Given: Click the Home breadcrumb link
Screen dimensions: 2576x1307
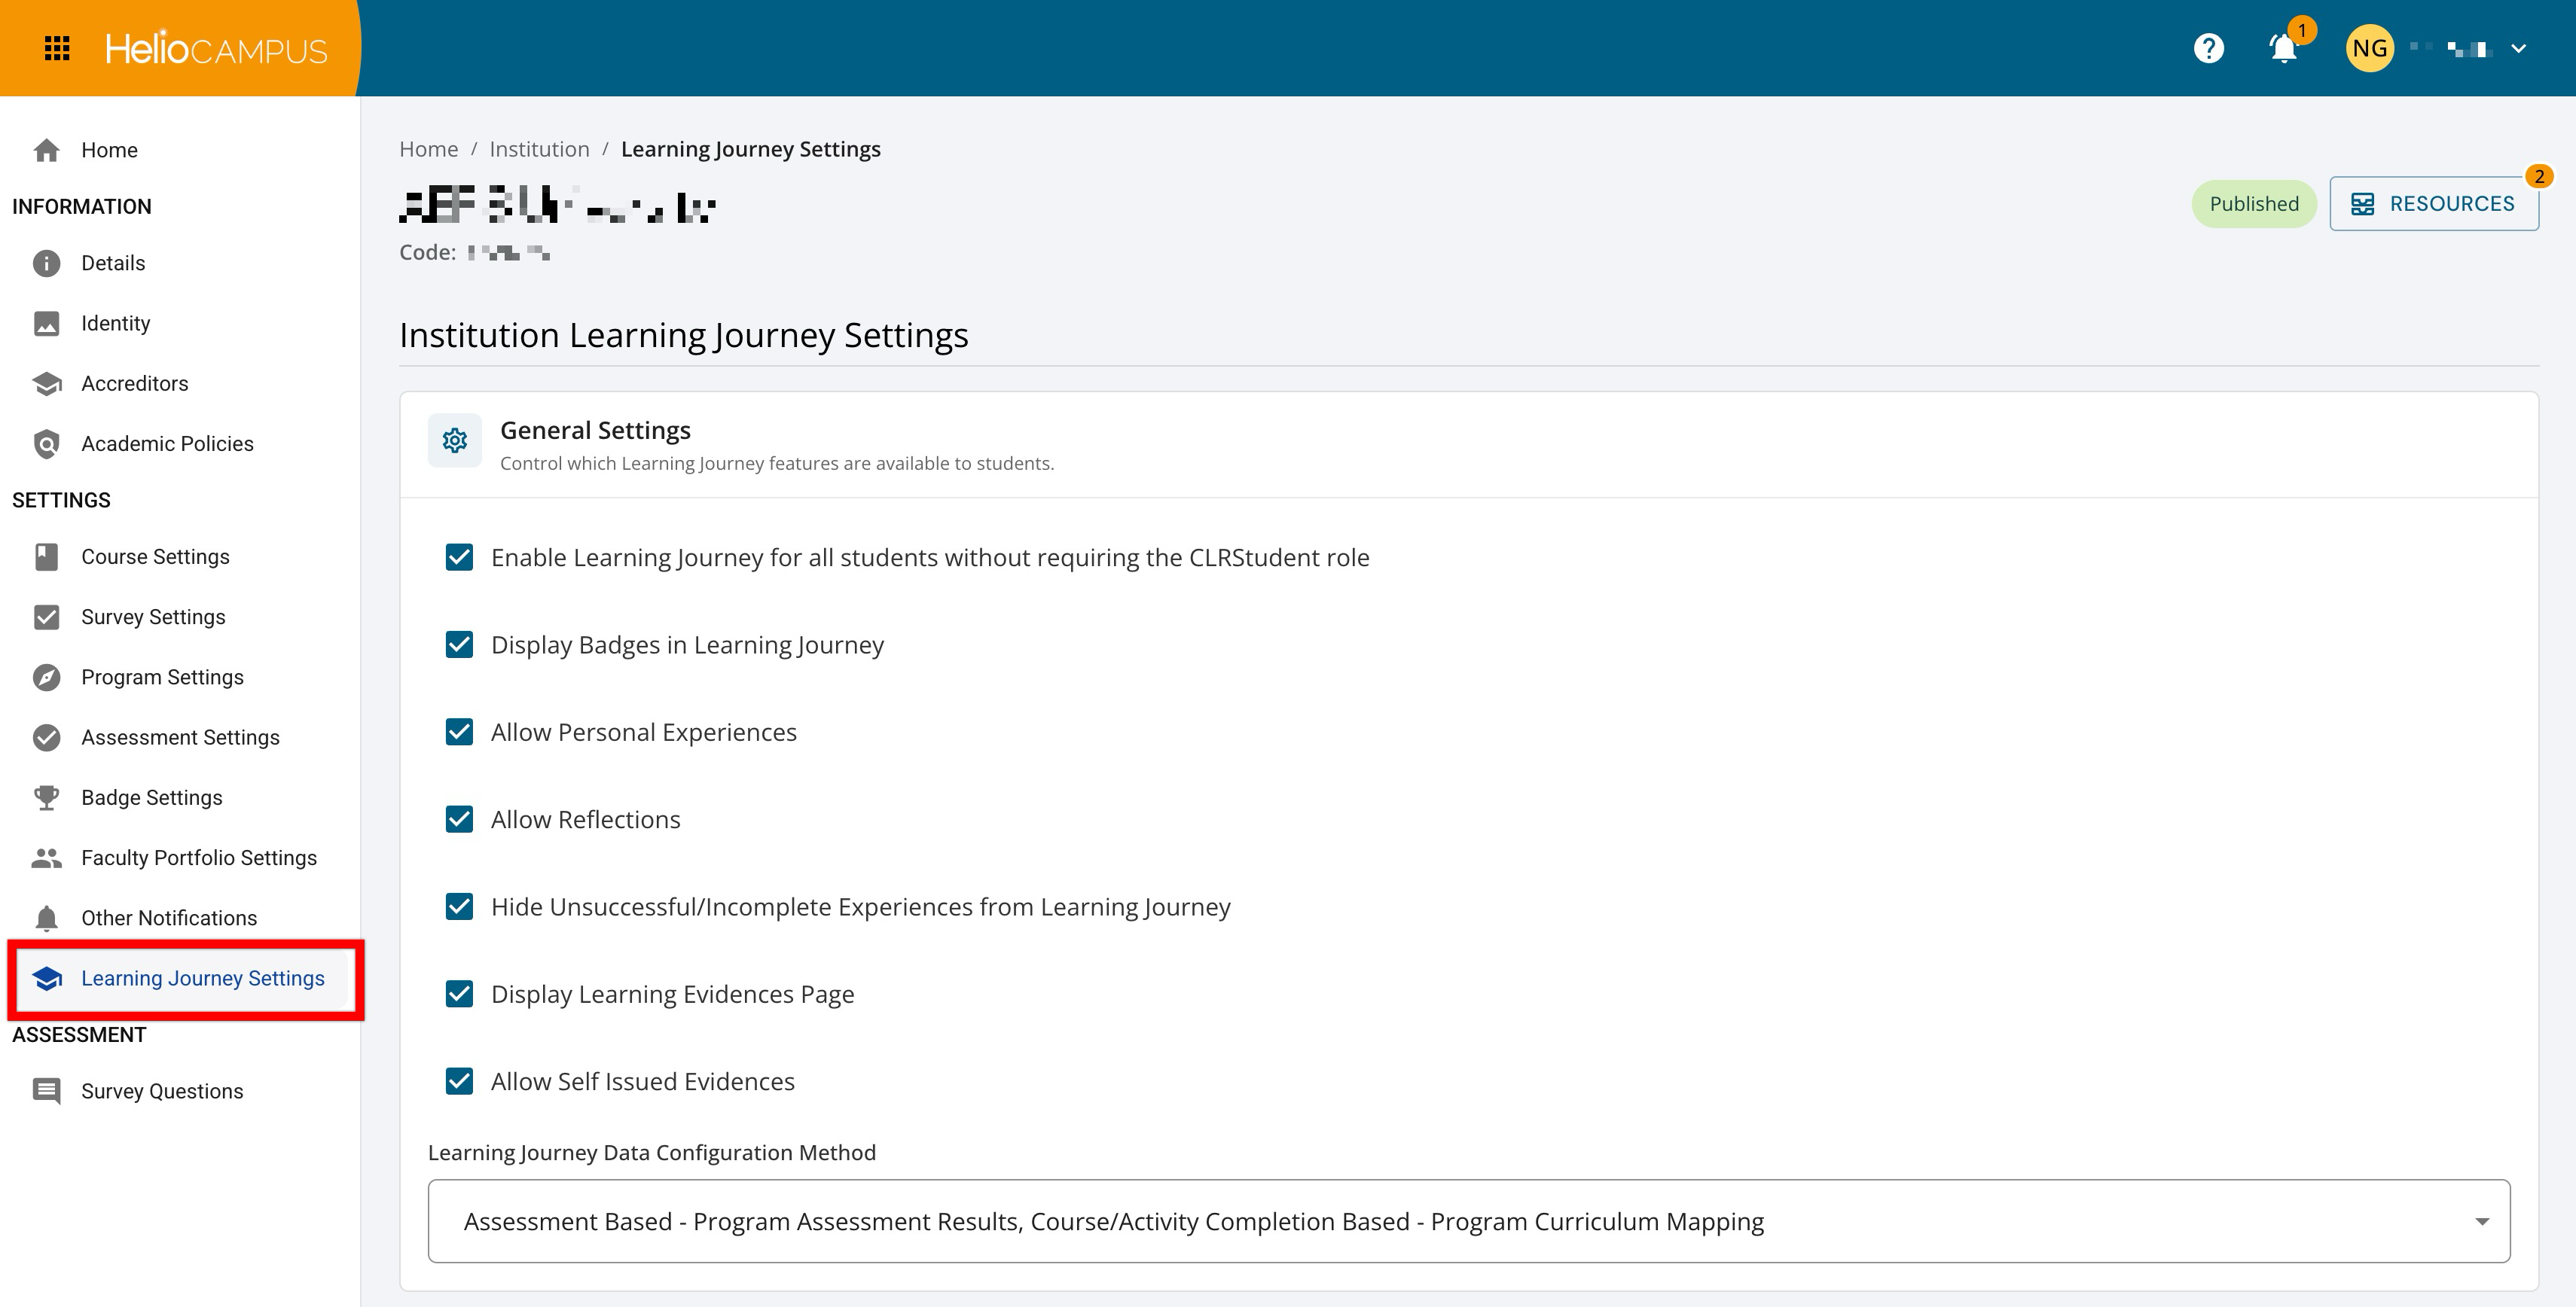Looking at the screenshot, I should [x=429, y=149].
